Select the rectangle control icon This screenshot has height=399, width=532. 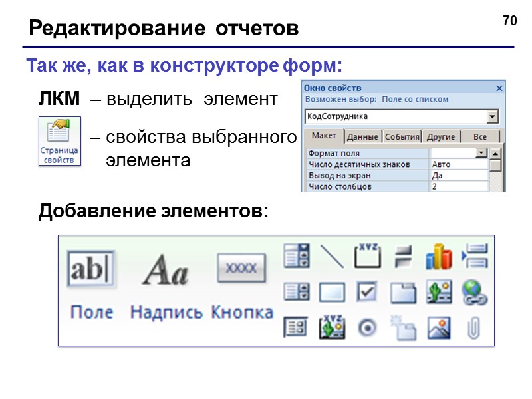point(332,292)
